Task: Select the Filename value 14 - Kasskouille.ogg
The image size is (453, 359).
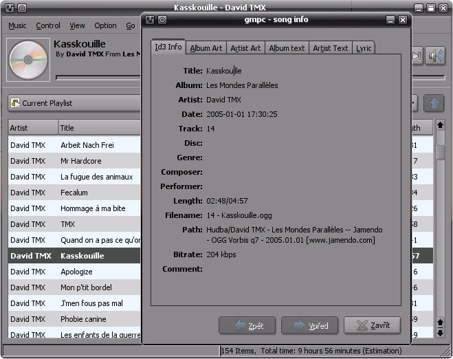Action: click(x=239, y=215)
